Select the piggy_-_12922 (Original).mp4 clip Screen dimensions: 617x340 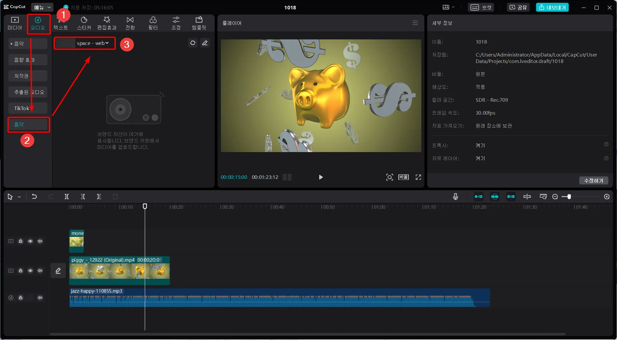119,271
